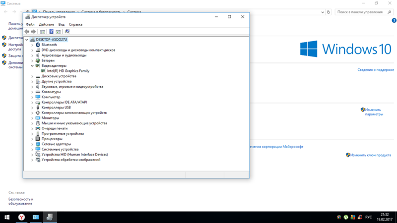Click the Intel(R) HD Graphics Family device icon
This screenshot has width=397, height=223.
coord(43,71)
